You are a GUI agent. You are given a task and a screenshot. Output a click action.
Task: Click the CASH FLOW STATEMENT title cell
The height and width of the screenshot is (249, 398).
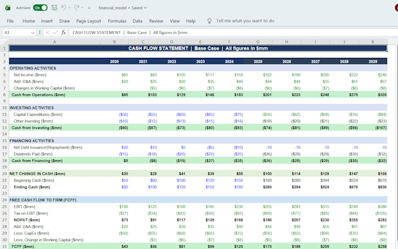pyautogui.click(x=198, y=49)
